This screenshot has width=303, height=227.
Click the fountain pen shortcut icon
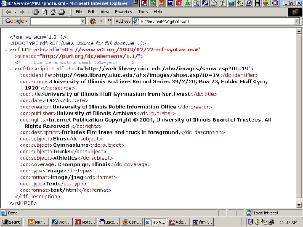[205, 3]
